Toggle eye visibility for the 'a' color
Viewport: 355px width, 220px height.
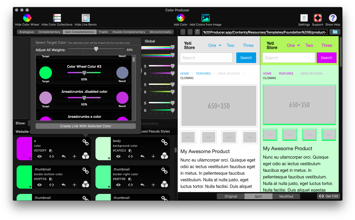pyautogui.click(x=40, y=156)
